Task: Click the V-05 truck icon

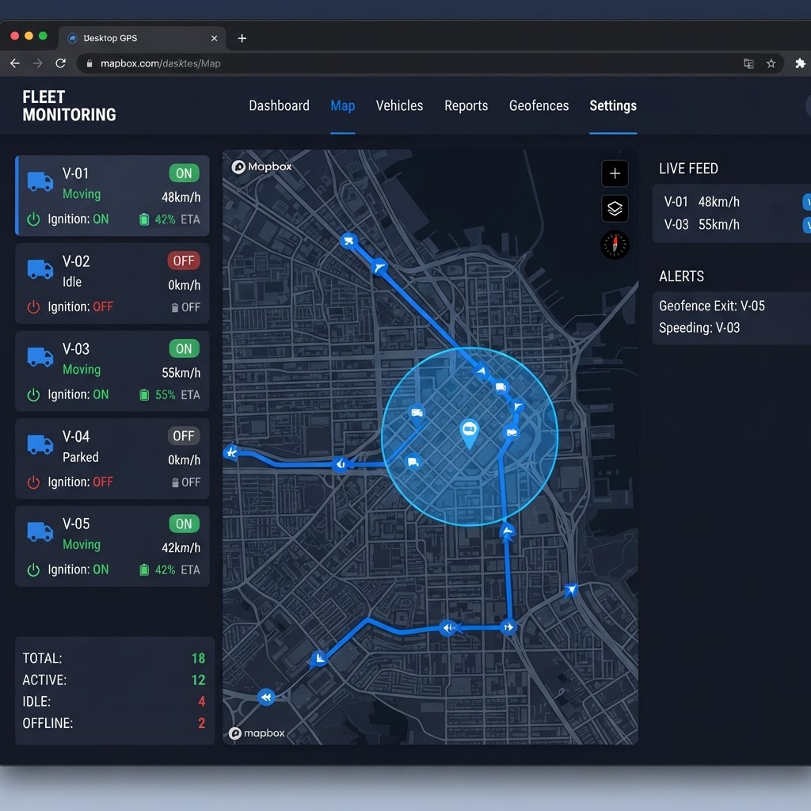Action: (40, 531)
